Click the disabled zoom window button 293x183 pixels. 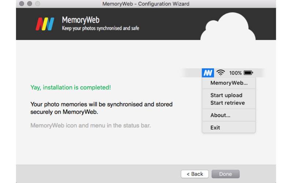[x=38, y=4]
